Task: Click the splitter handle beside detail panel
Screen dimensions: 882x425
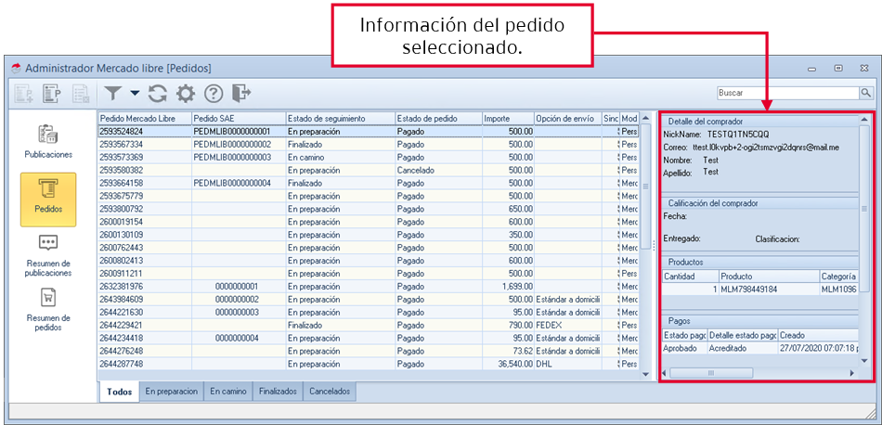Action: coord(655,245)
